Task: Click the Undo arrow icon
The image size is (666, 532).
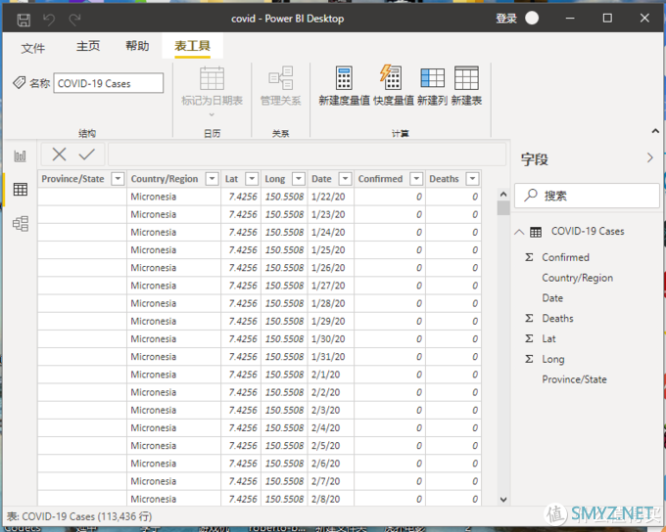Action: coord(49,20)
